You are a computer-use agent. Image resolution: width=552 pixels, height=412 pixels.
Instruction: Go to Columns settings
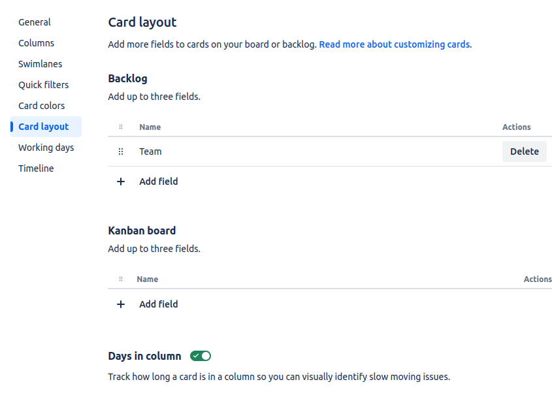point(37,43)
